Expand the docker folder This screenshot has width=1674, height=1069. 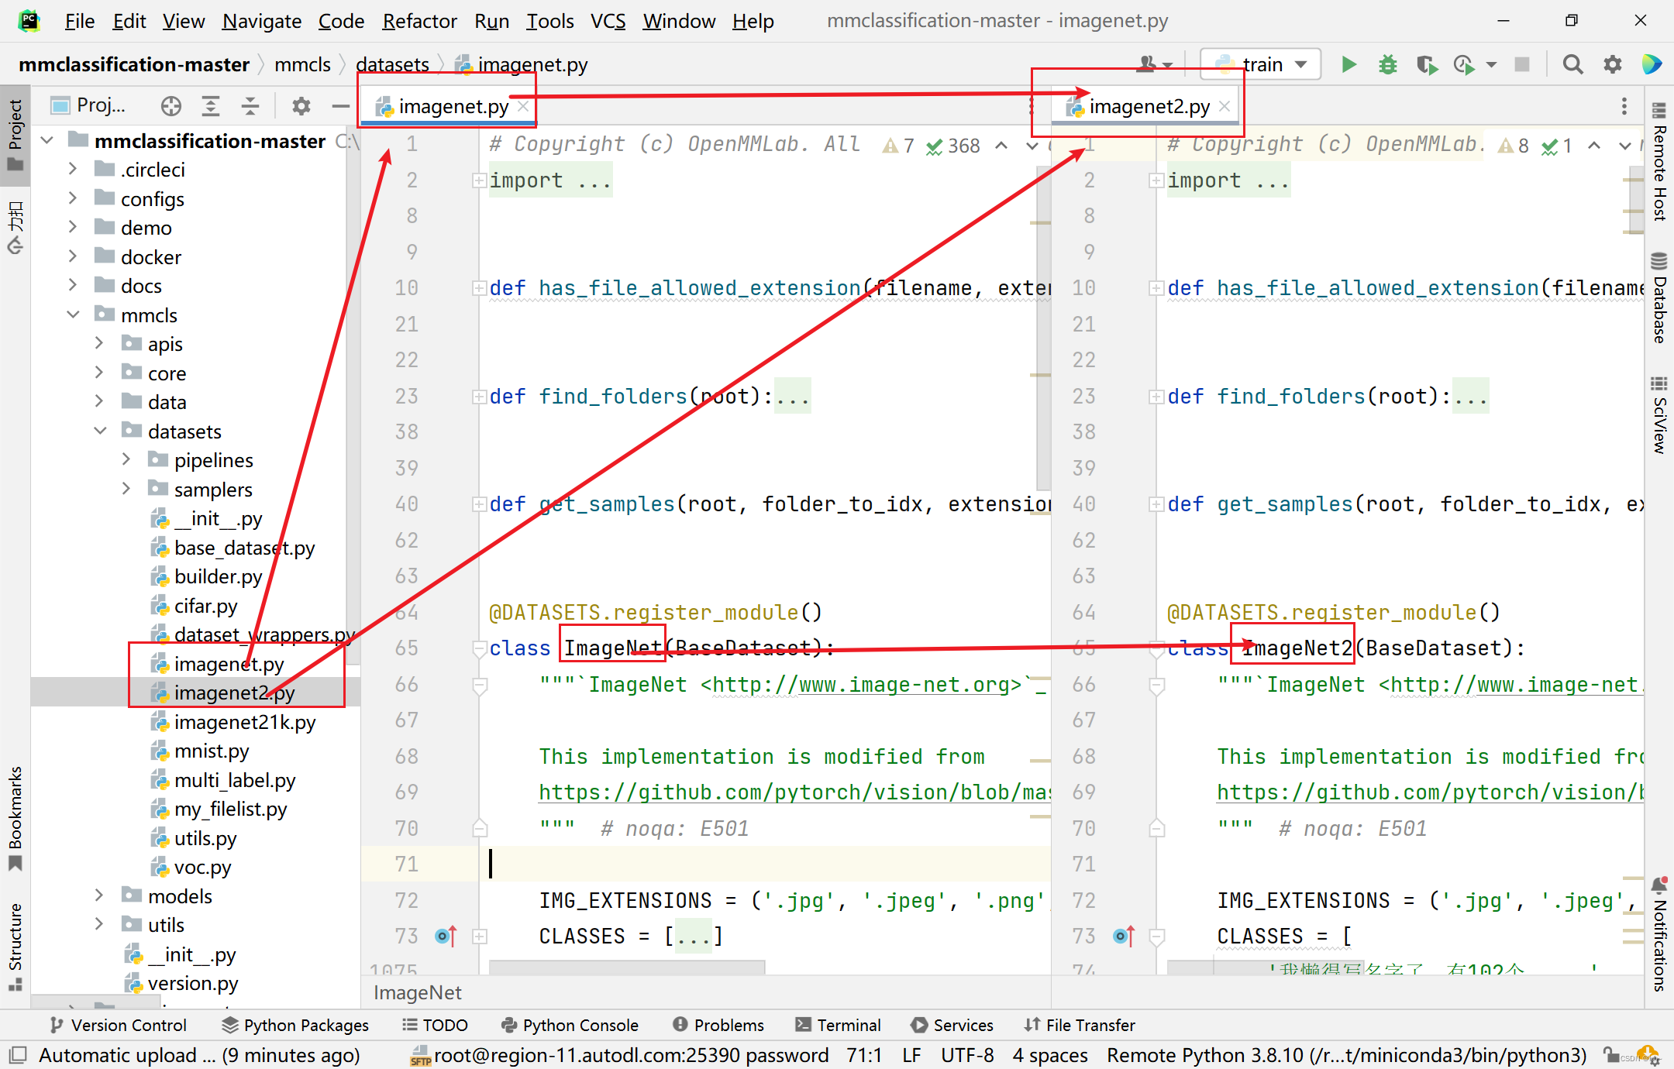click(72, 257)
